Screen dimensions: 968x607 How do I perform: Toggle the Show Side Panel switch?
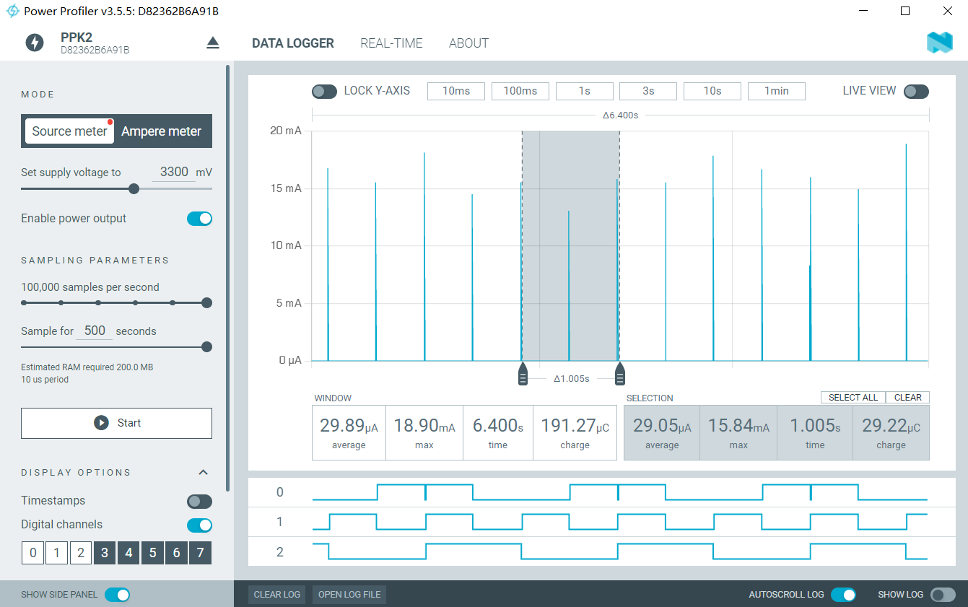117,595
